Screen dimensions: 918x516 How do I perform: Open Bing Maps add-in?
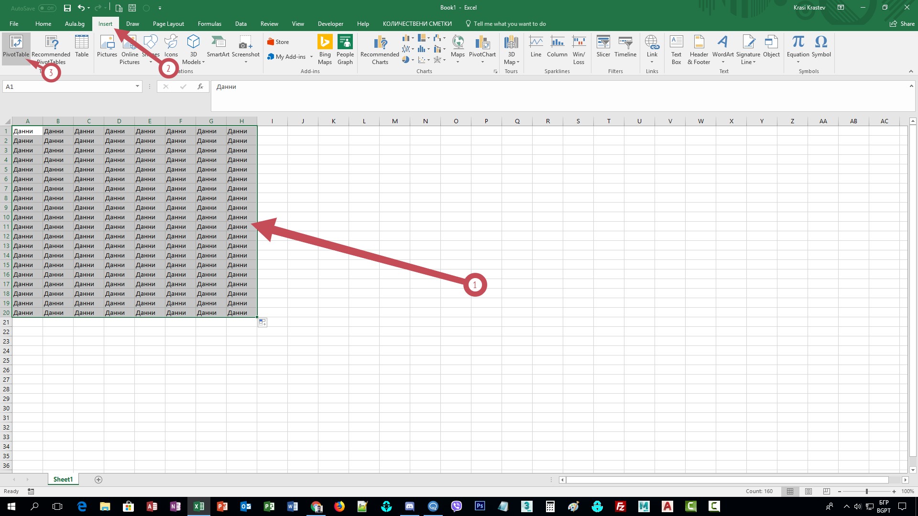(x=325, y=50)
